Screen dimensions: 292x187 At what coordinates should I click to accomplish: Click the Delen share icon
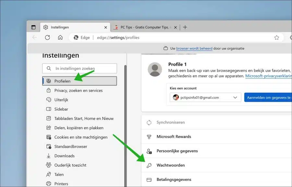pyautogui.click(x=49, y=128)
